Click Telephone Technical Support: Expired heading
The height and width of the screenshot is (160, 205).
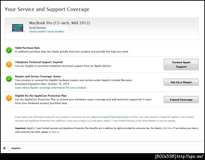pos(39,62)
